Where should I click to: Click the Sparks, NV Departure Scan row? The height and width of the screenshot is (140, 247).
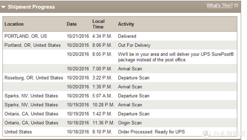point(120,96)
